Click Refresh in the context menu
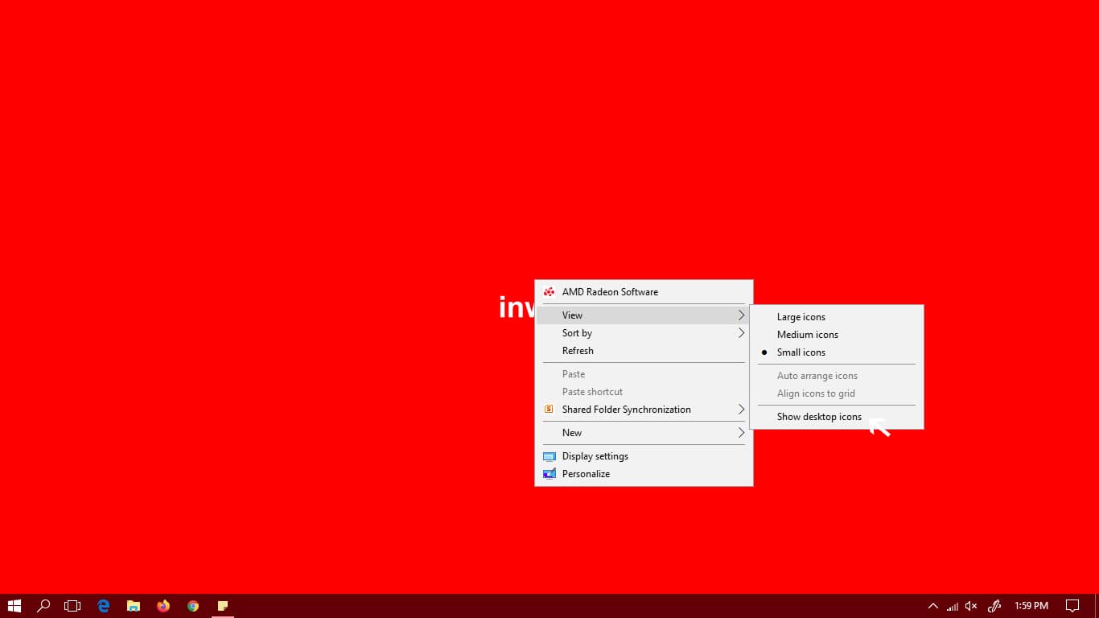This screenshot has width=1099, height=618. pos(578,350)
